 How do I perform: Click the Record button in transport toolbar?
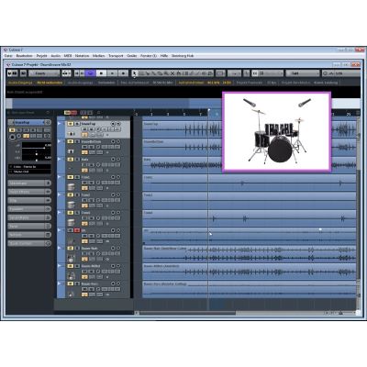(123, 73)
